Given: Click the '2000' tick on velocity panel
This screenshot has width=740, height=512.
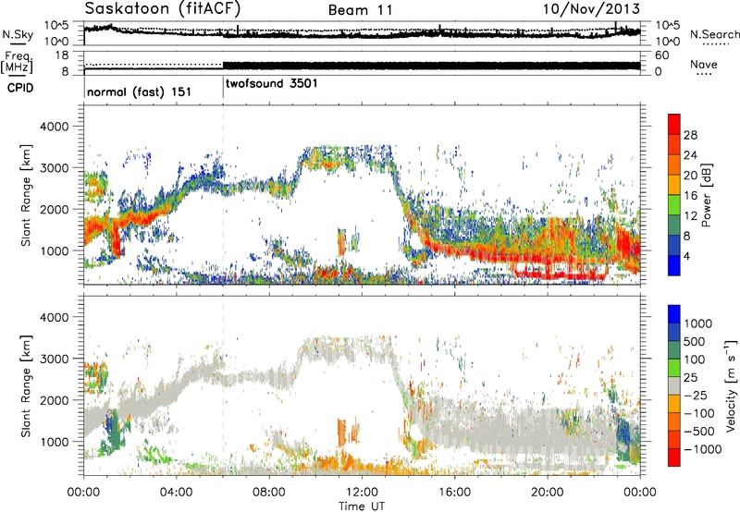Looking at the screenshot, I should click(x=54, y=400).
